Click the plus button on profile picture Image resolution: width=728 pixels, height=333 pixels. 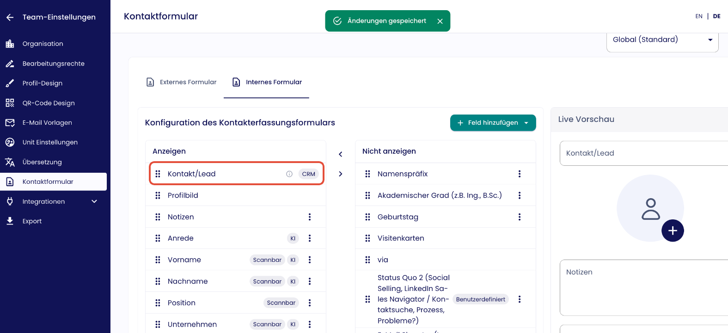tap(673, 230)
